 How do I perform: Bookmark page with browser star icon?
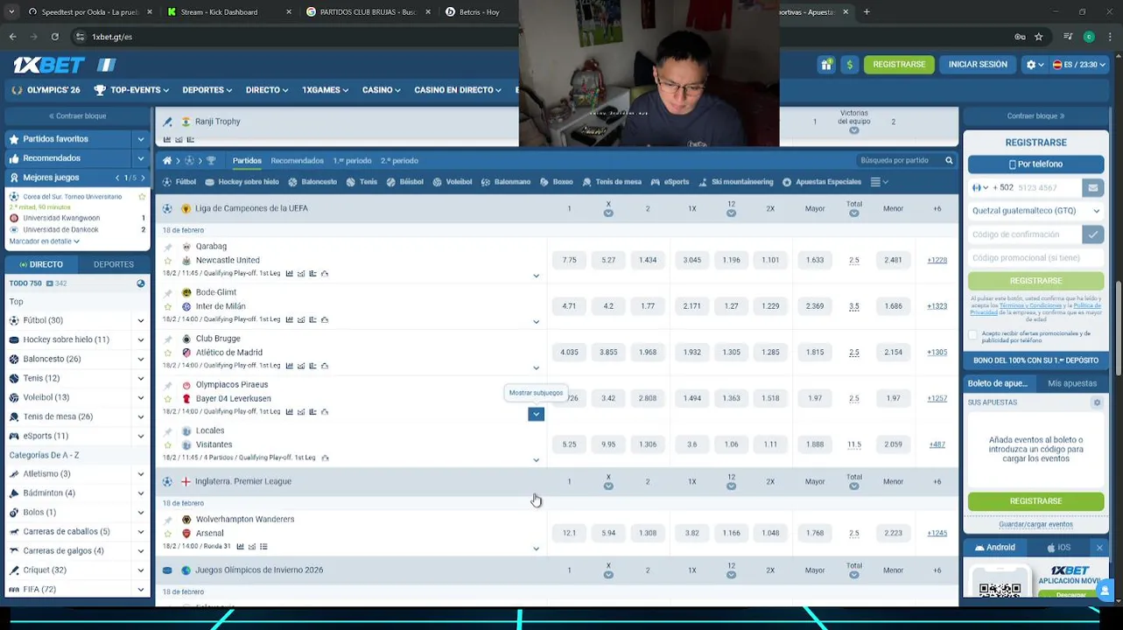1038,37
